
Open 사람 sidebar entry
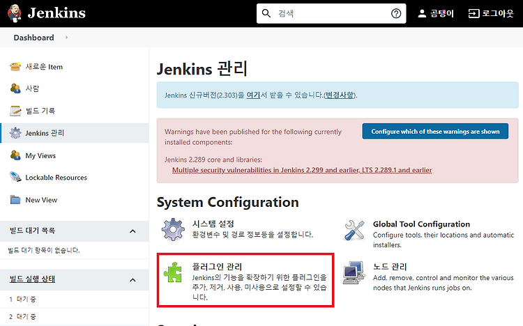32,88
